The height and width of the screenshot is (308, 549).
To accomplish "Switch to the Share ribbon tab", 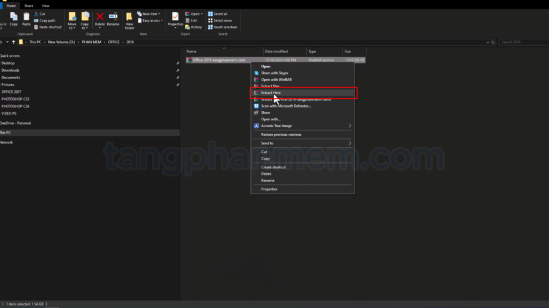I will coord(29,6).
